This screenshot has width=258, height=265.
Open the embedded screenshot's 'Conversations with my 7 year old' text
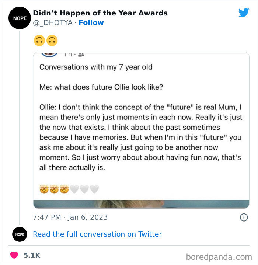(96, 67)
